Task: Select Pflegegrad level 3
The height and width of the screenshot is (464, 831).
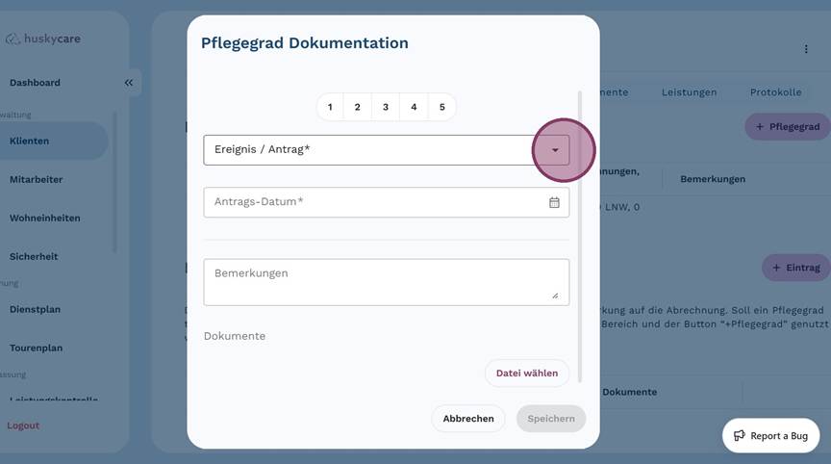Action: tap(386, 107)
